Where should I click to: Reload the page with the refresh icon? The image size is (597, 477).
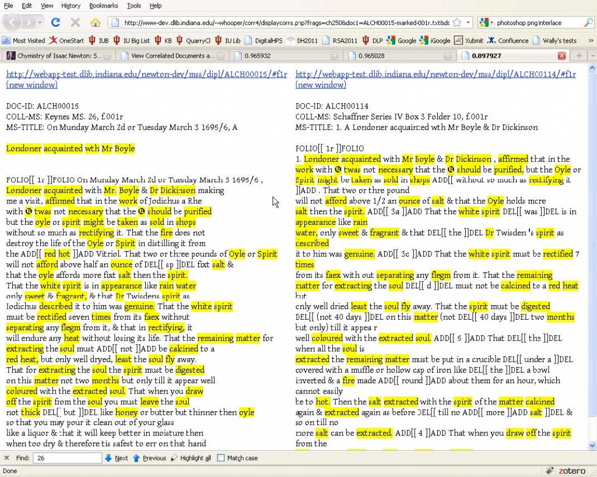point(55,23)
